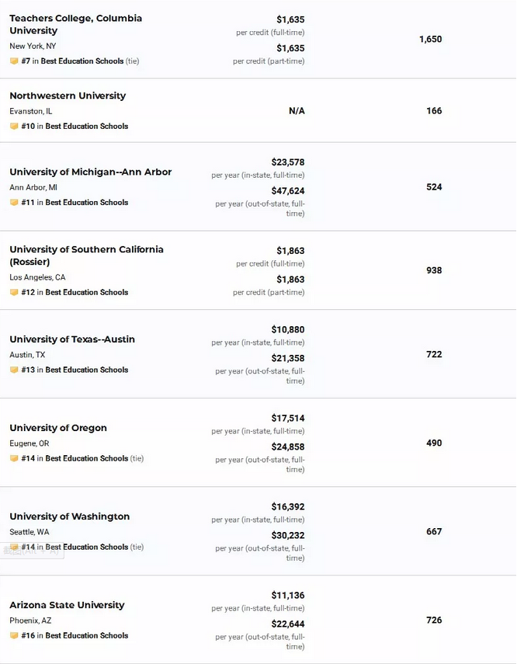
Task: Click #16 in Best Education Schools link
Action: 75,635
